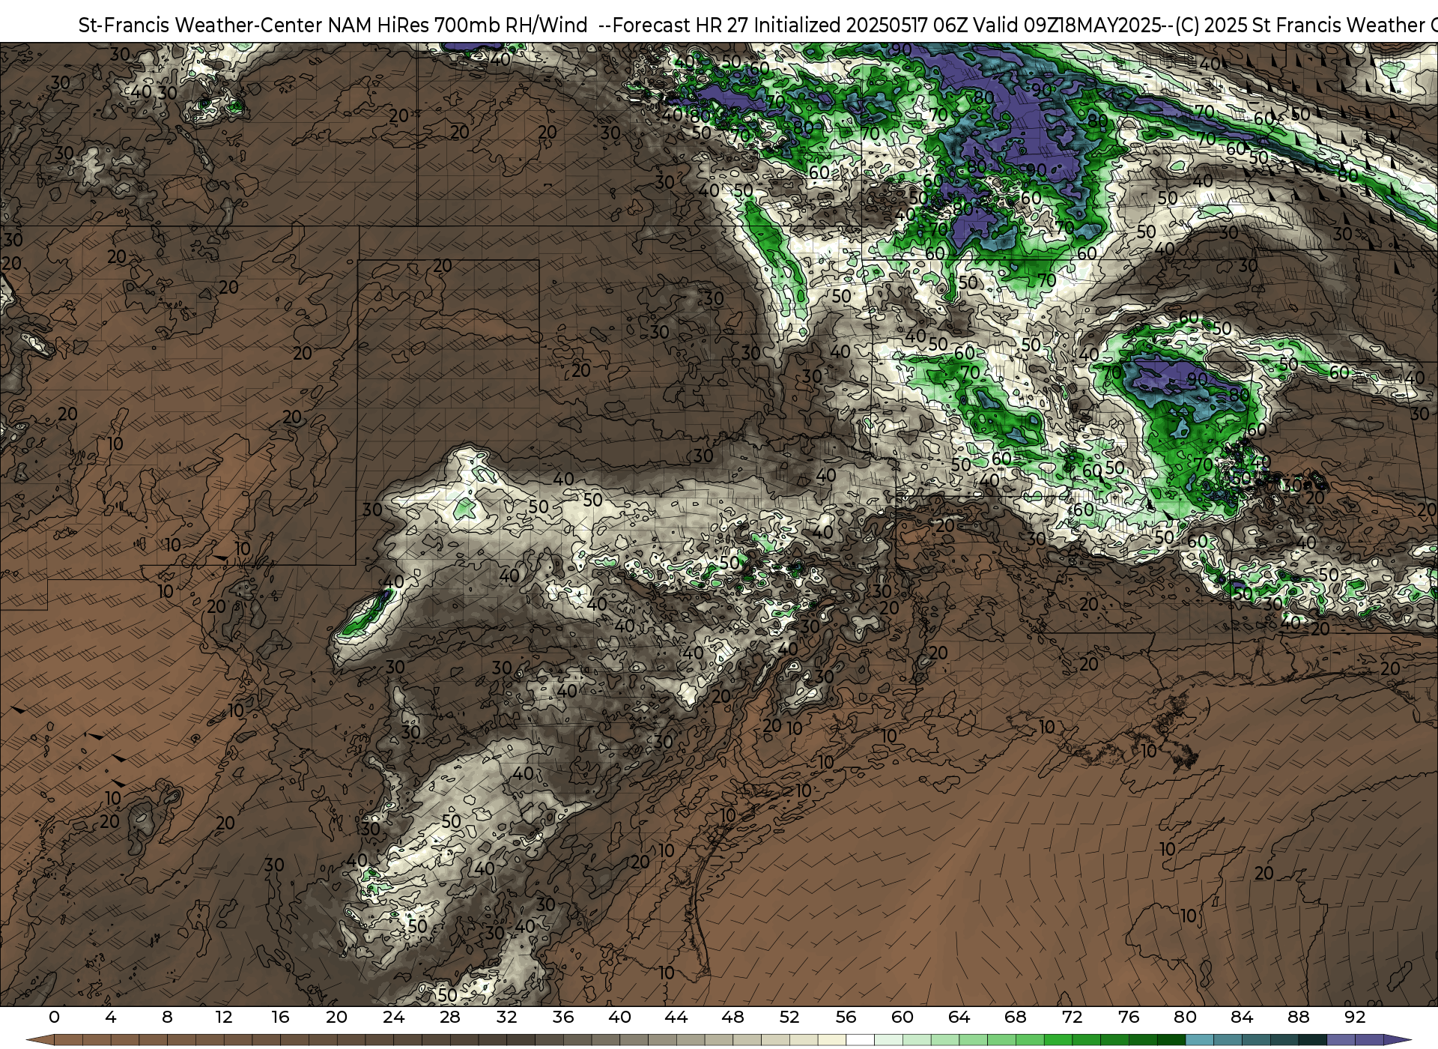The image size is (1438, 1049).
Task: Click 'NAM HiRes 700mb RH/Wind' in the title
Action: point(458,25)
